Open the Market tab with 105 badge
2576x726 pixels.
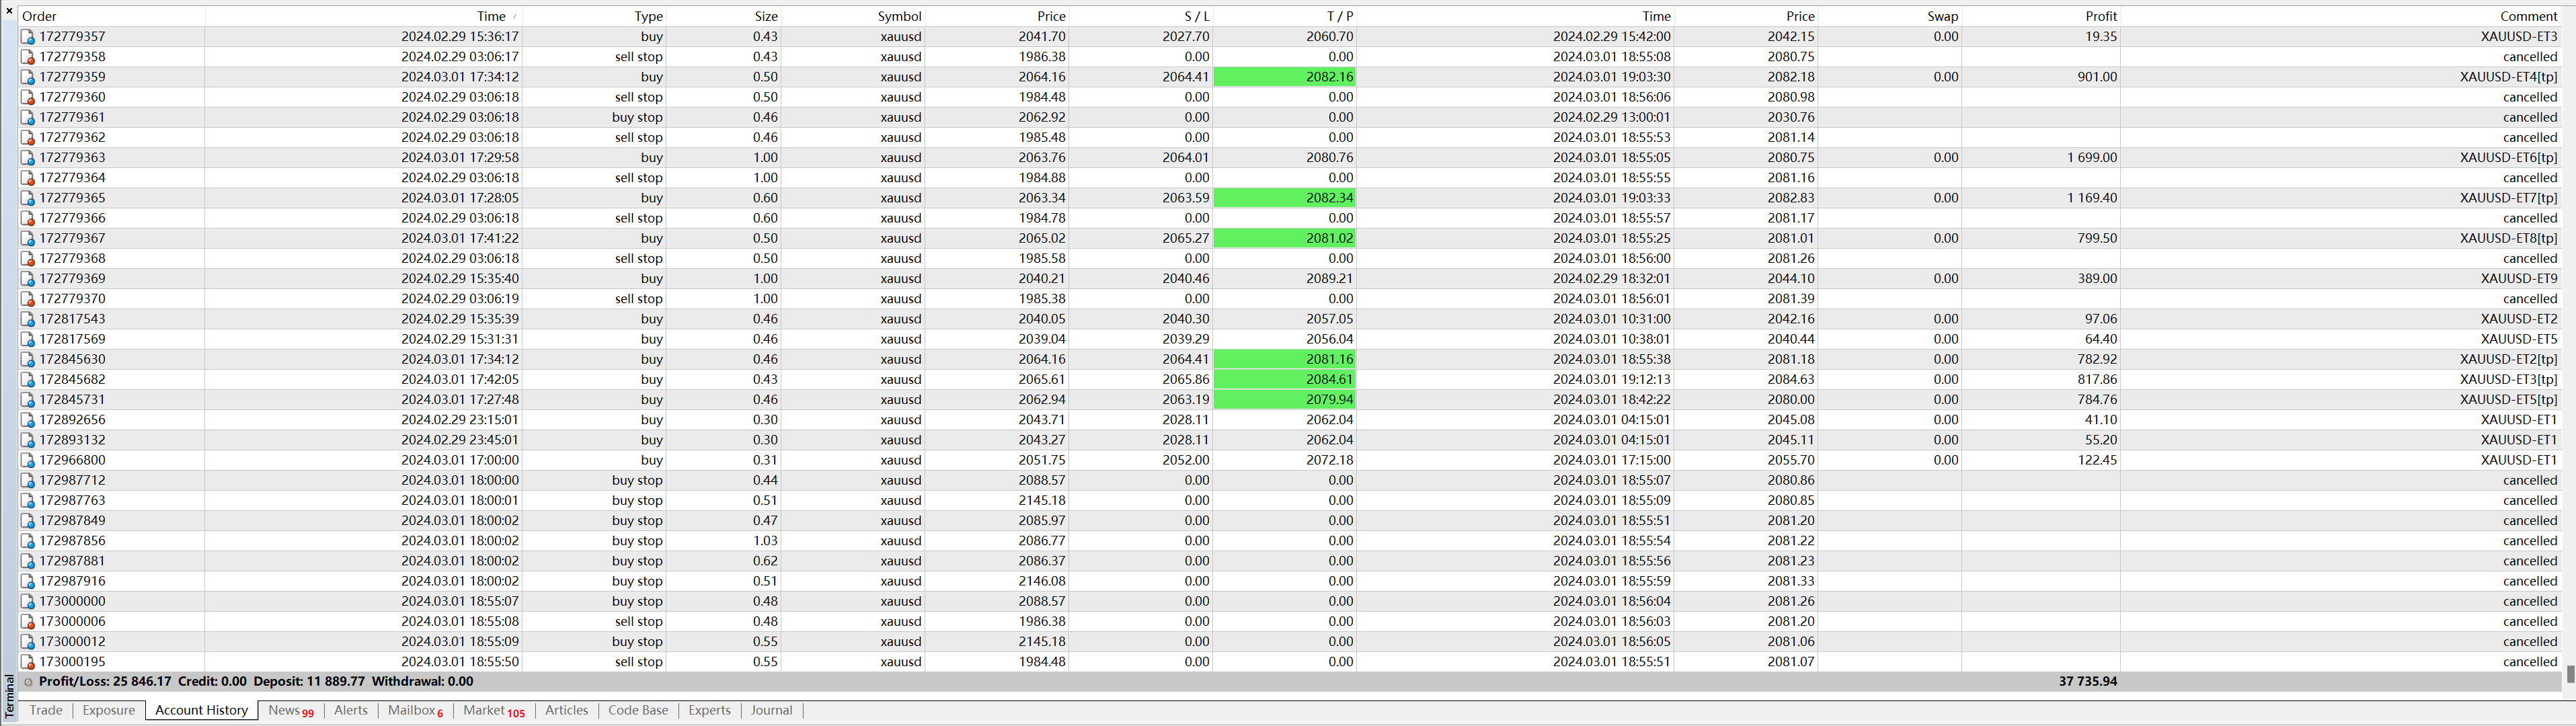[x=492, y=710]
